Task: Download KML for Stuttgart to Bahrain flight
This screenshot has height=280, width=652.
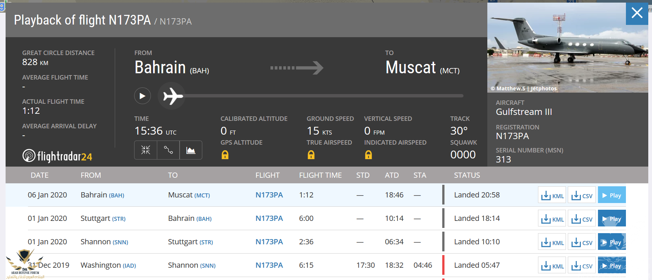Action: 552,219
